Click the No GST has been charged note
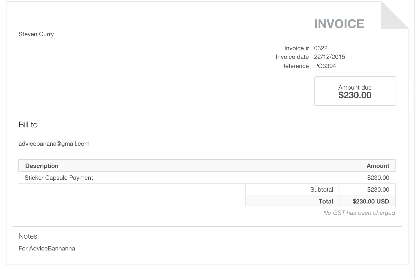 (359, 213)
